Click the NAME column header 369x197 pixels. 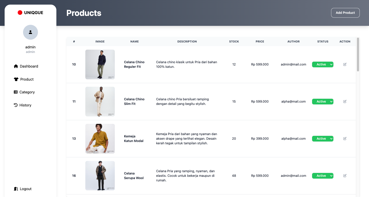tap(135, 41)
